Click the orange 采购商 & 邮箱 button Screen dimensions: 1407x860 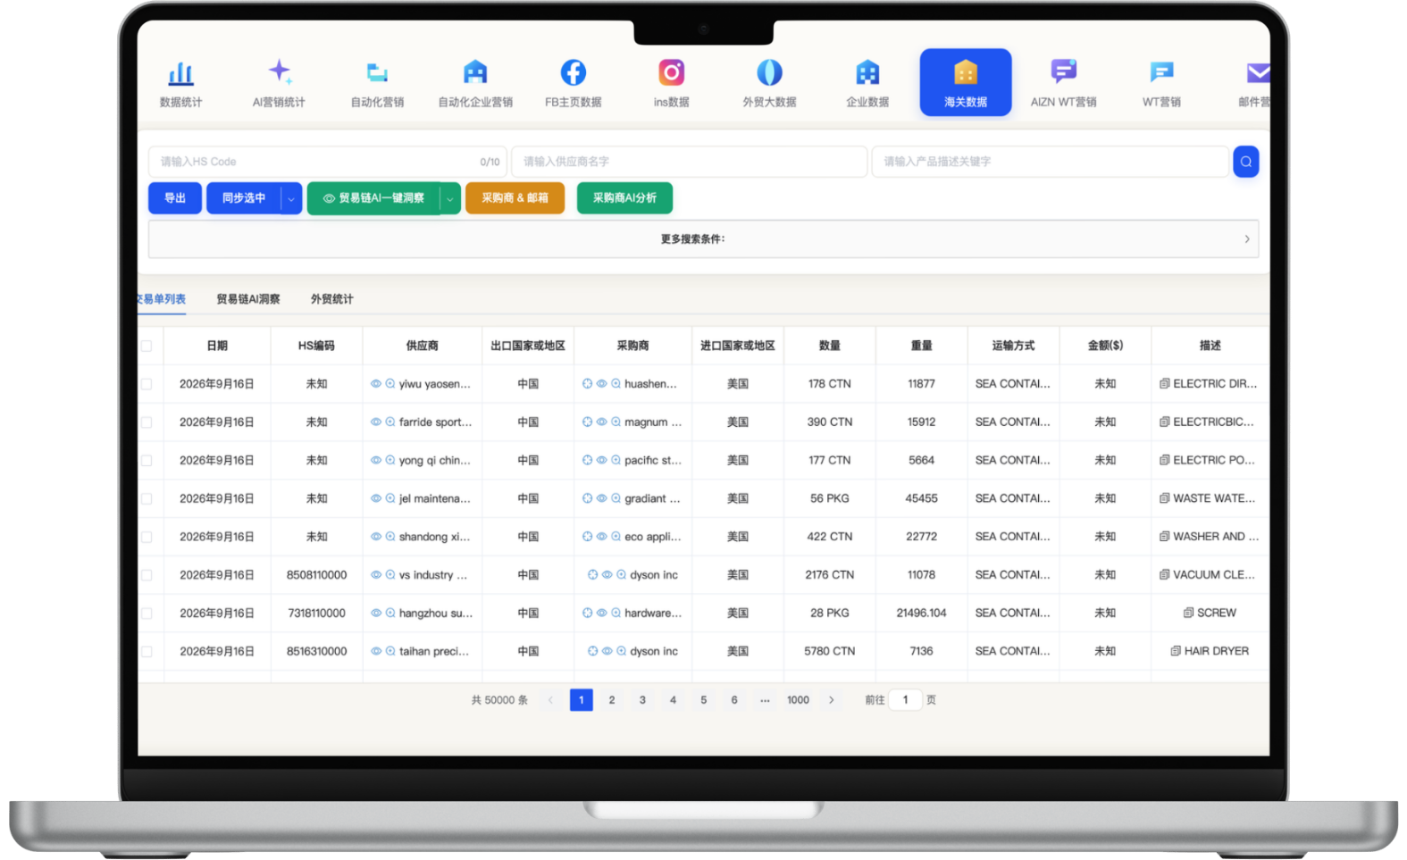pyautogui.click(x=515, y=198)
